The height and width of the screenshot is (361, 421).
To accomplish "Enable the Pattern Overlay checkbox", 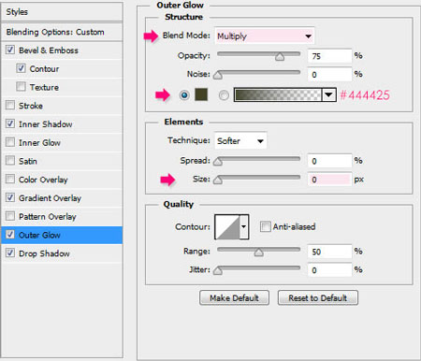I will coord(10,216).
